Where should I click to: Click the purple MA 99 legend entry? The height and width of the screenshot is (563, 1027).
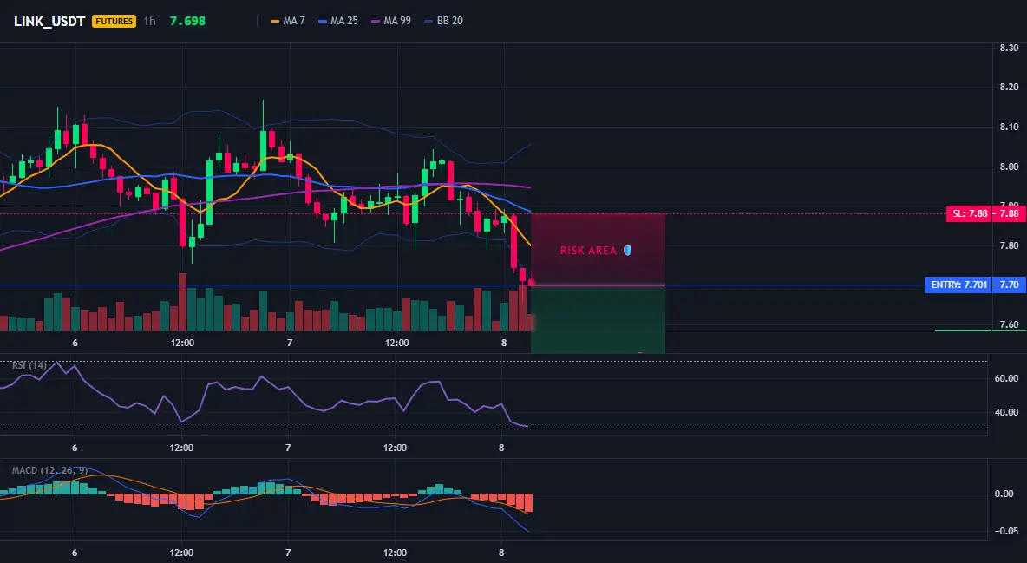point(391,21)
